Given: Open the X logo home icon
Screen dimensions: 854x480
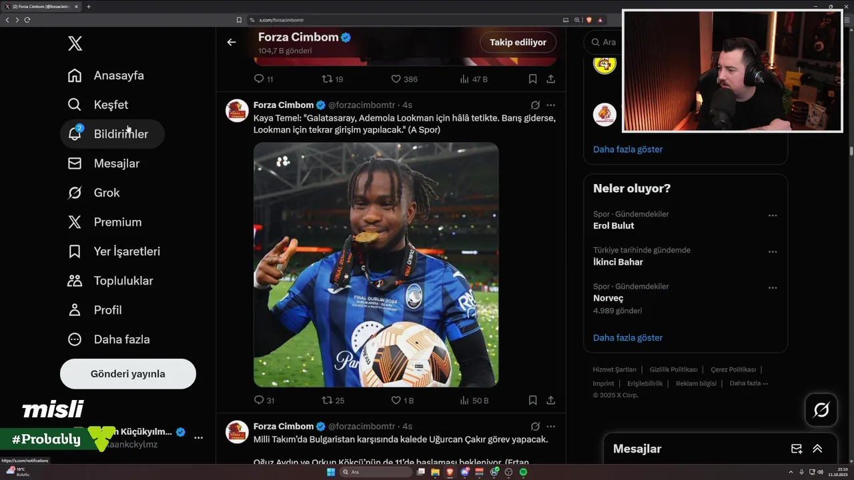Looking at the screenshot, I should point(75,44).
